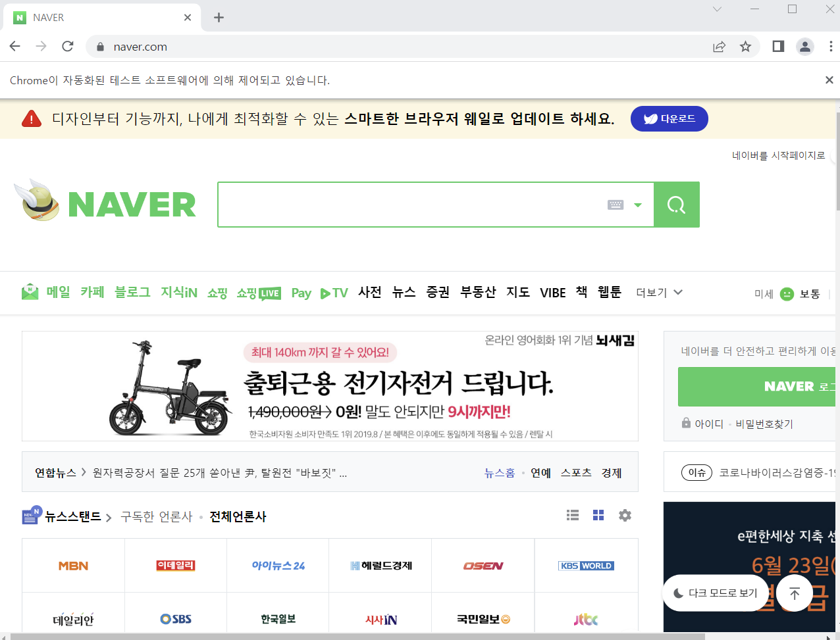Click the 다운로드 Whale browser button

[x=669, y=118]
